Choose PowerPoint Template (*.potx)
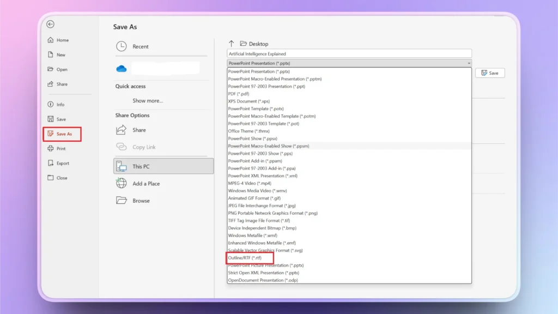The height and width of the screenshot is (314, 558). click(x=349, y=109)
